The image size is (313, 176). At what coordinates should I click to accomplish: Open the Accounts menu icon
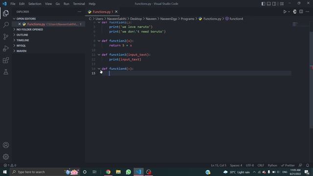(x=6, y=145)
